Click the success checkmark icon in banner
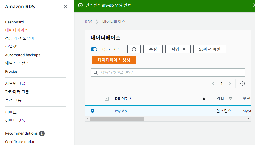This screenshot has width=255, height=145. pyautogui.click(x=80, y=5)
